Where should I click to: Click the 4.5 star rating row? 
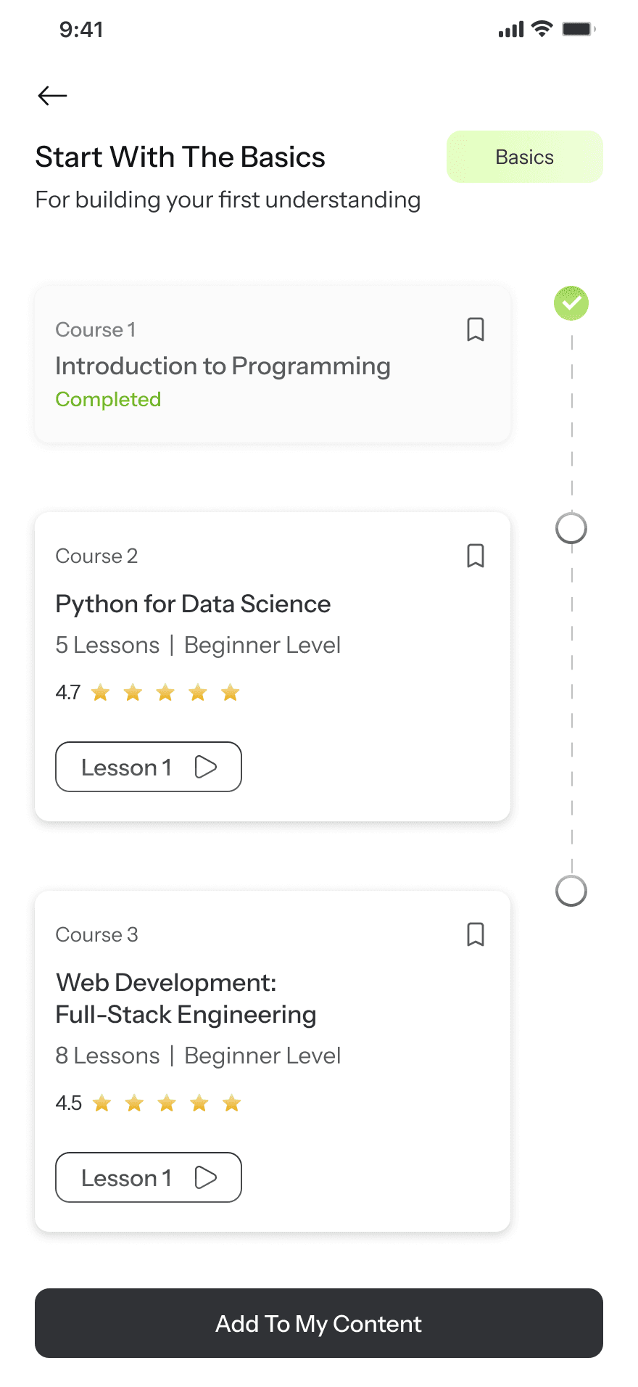pyautogui.click(x=149, y=1103)
